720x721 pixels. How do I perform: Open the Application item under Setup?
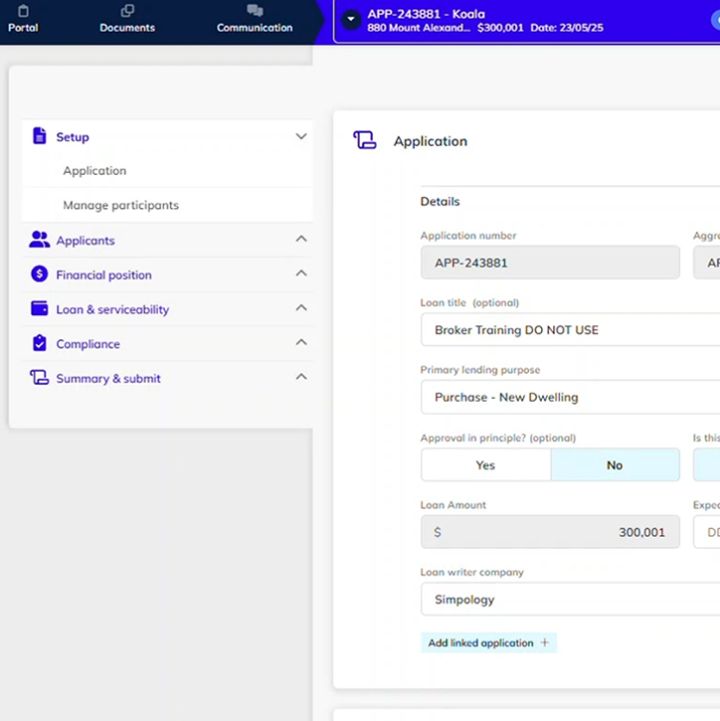coord(94,171)
